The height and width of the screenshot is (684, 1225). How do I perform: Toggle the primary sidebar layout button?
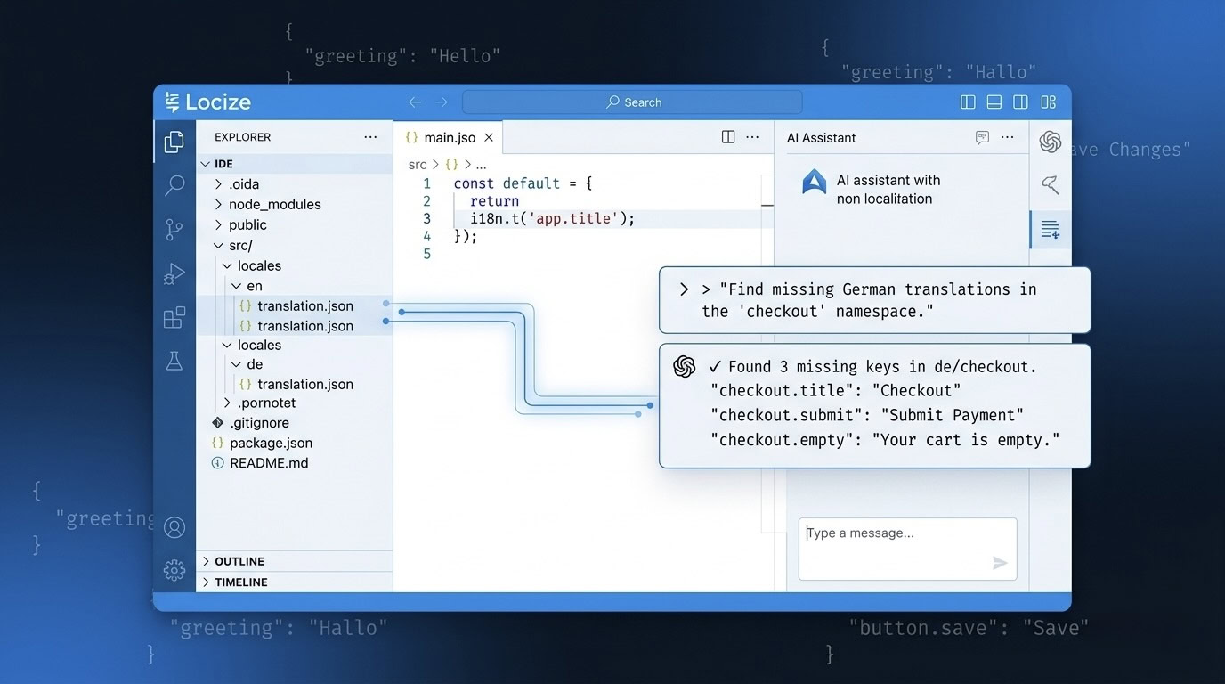968,102
